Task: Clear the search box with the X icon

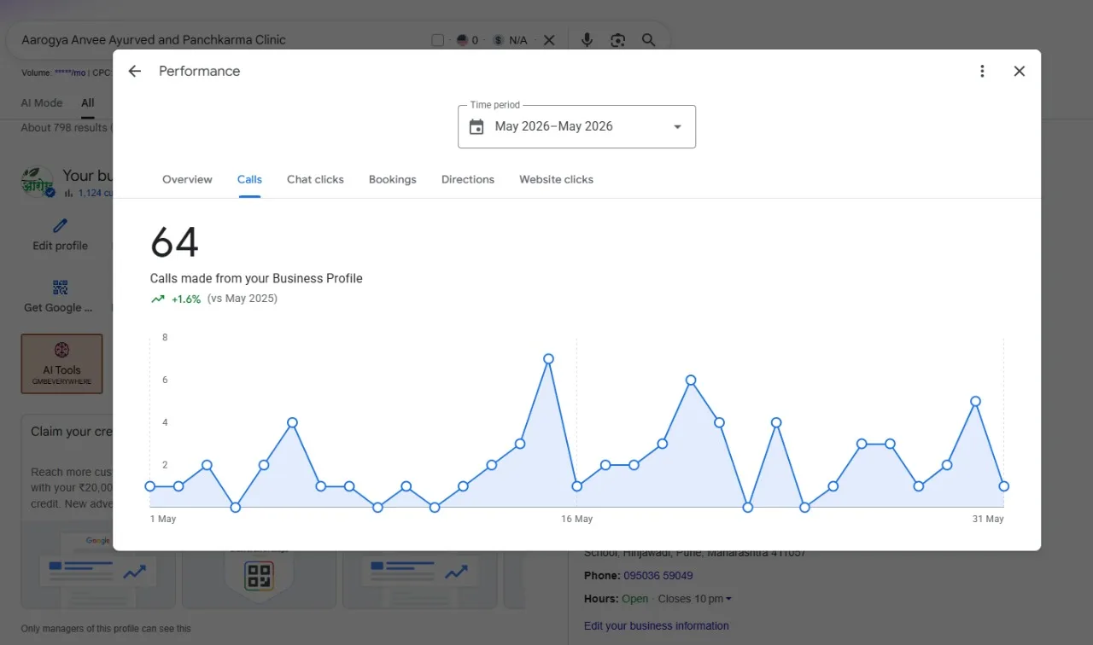Action: (549, 40)
